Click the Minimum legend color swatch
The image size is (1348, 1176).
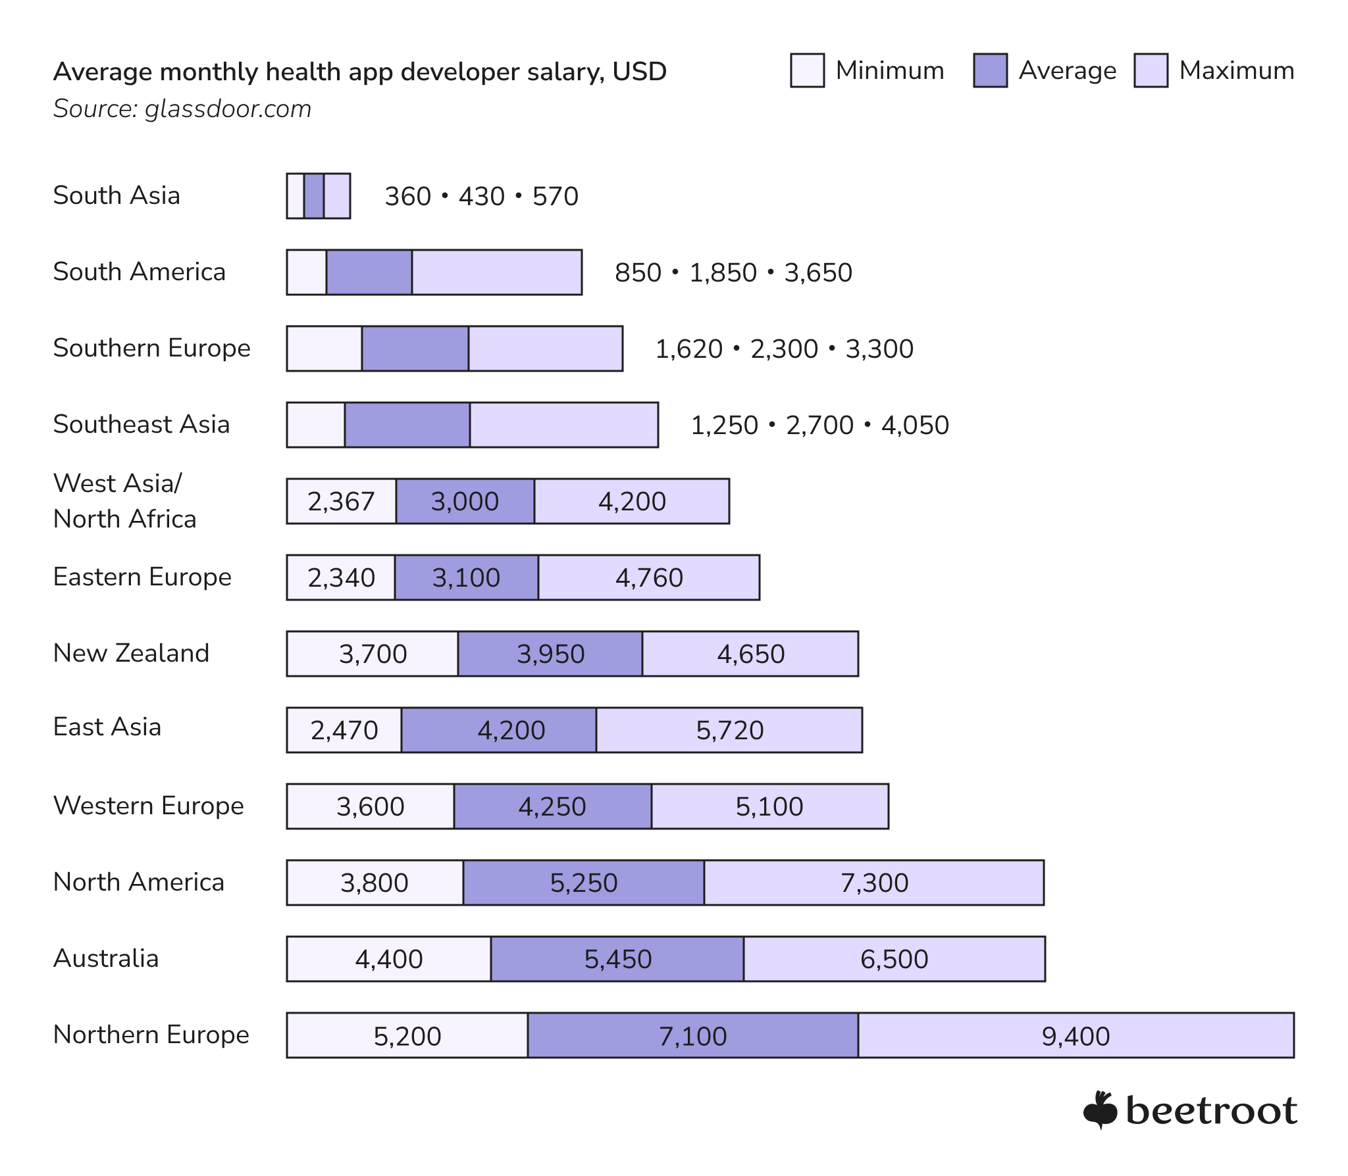coord(807,70)
